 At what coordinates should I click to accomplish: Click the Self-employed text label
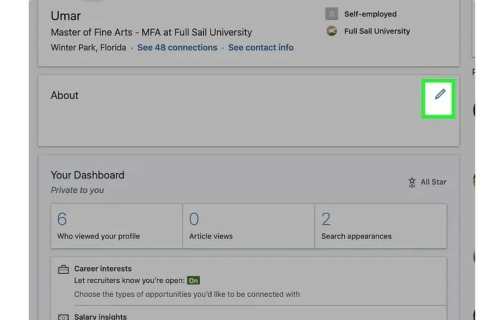pos(370,14)
